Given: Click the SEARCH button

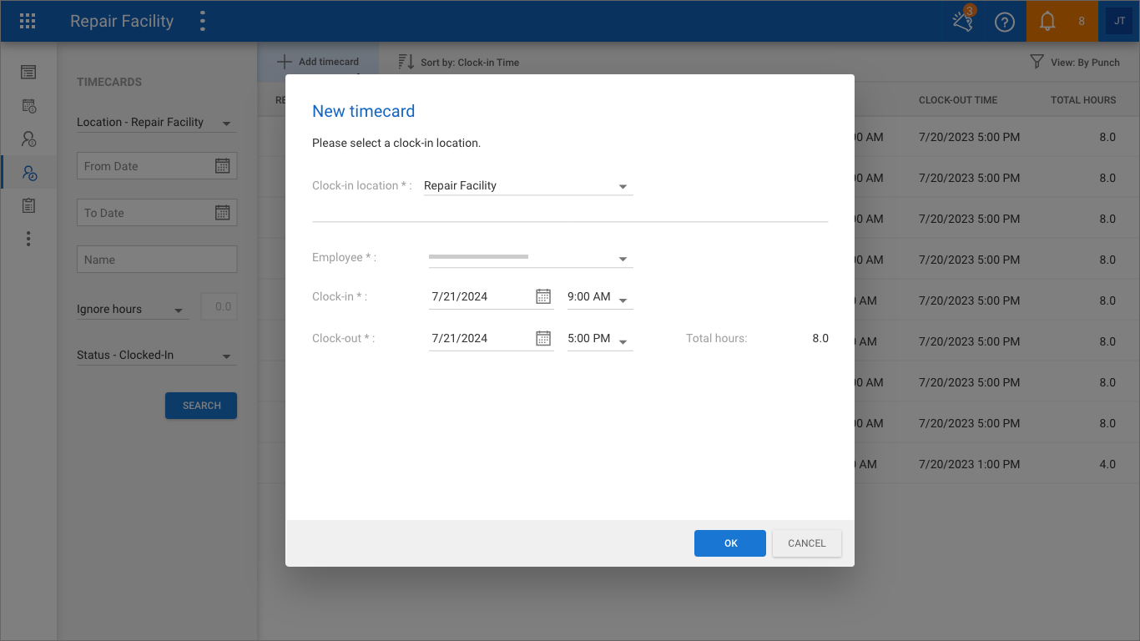Looking at the screenshot, I should click(x=201, y=406).
